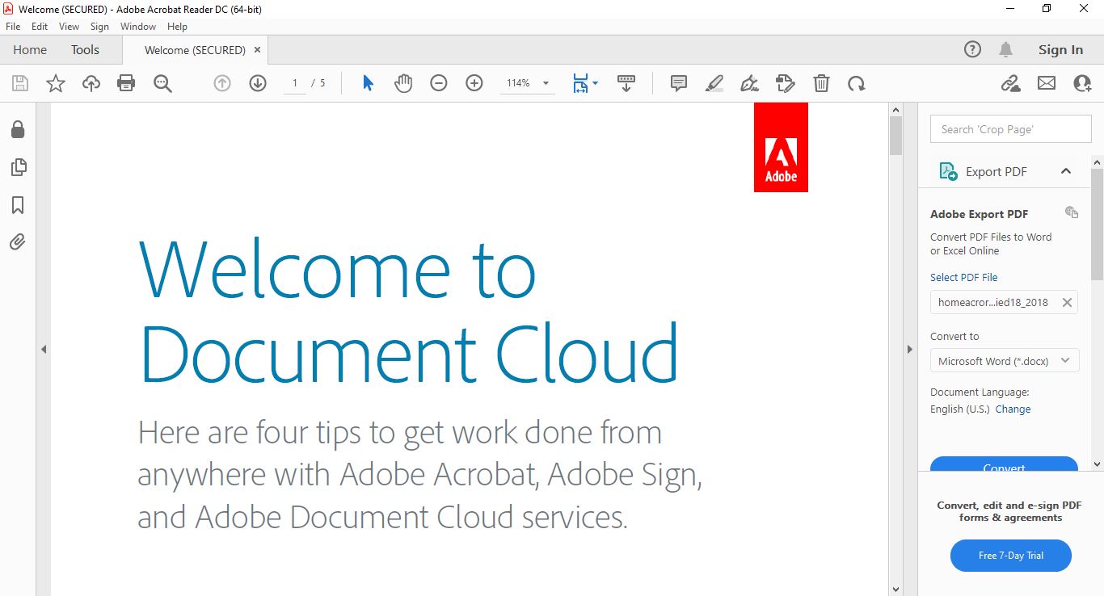The width and height of the screenshot is (1104, 596).
Task: Click the page number field
Action: coord(295,83)
